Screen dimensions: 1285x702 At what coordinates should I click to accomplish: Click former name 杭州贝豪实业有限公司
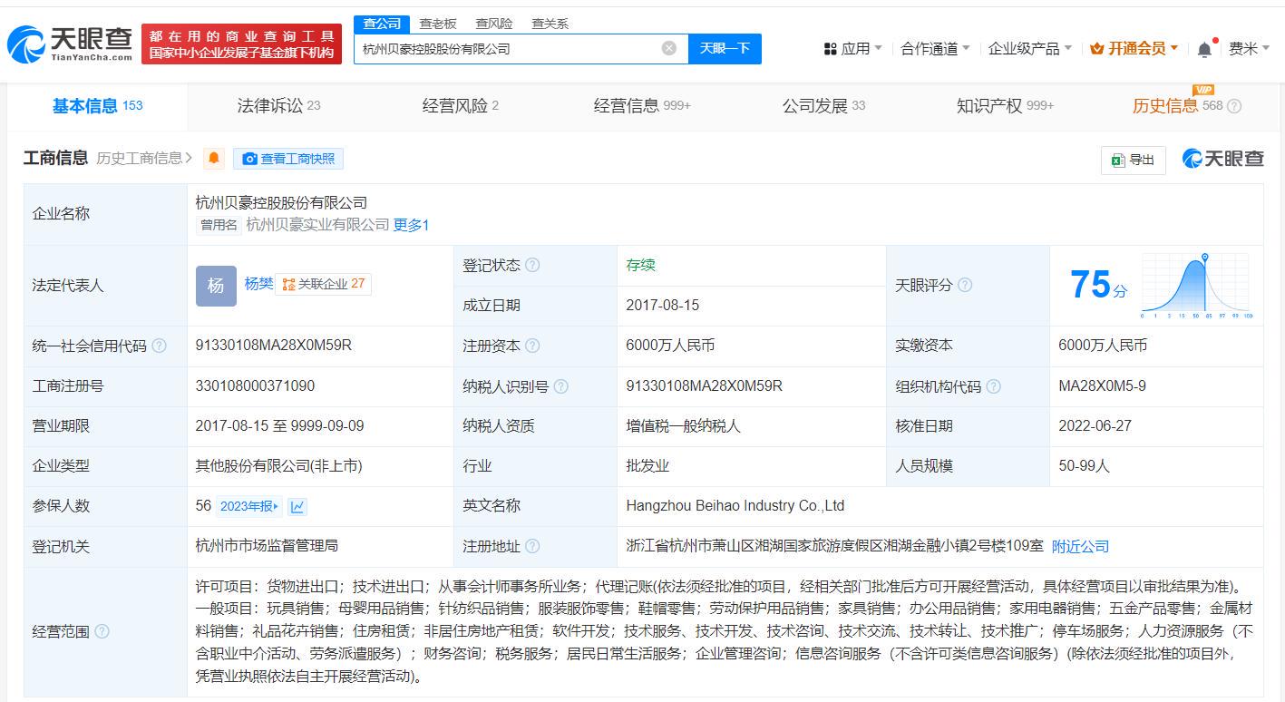[317, 225]
